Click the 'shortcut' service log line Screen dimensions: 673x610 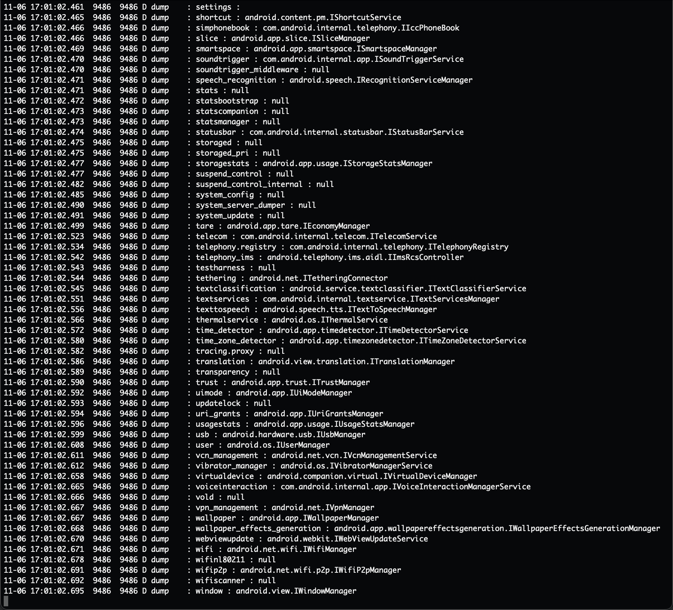click(x=202, y=18)
